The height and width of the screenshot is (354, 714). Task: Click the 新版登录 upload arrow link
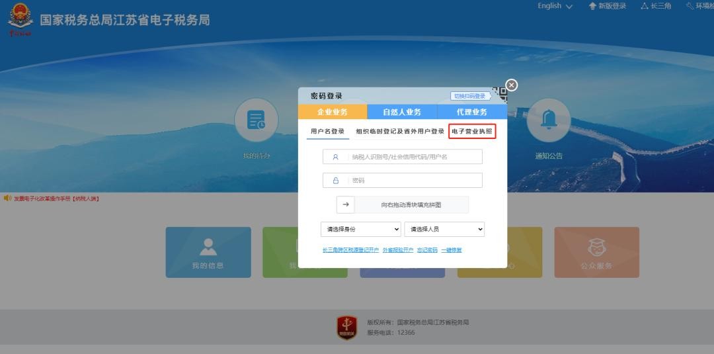(x=607, y=6)
